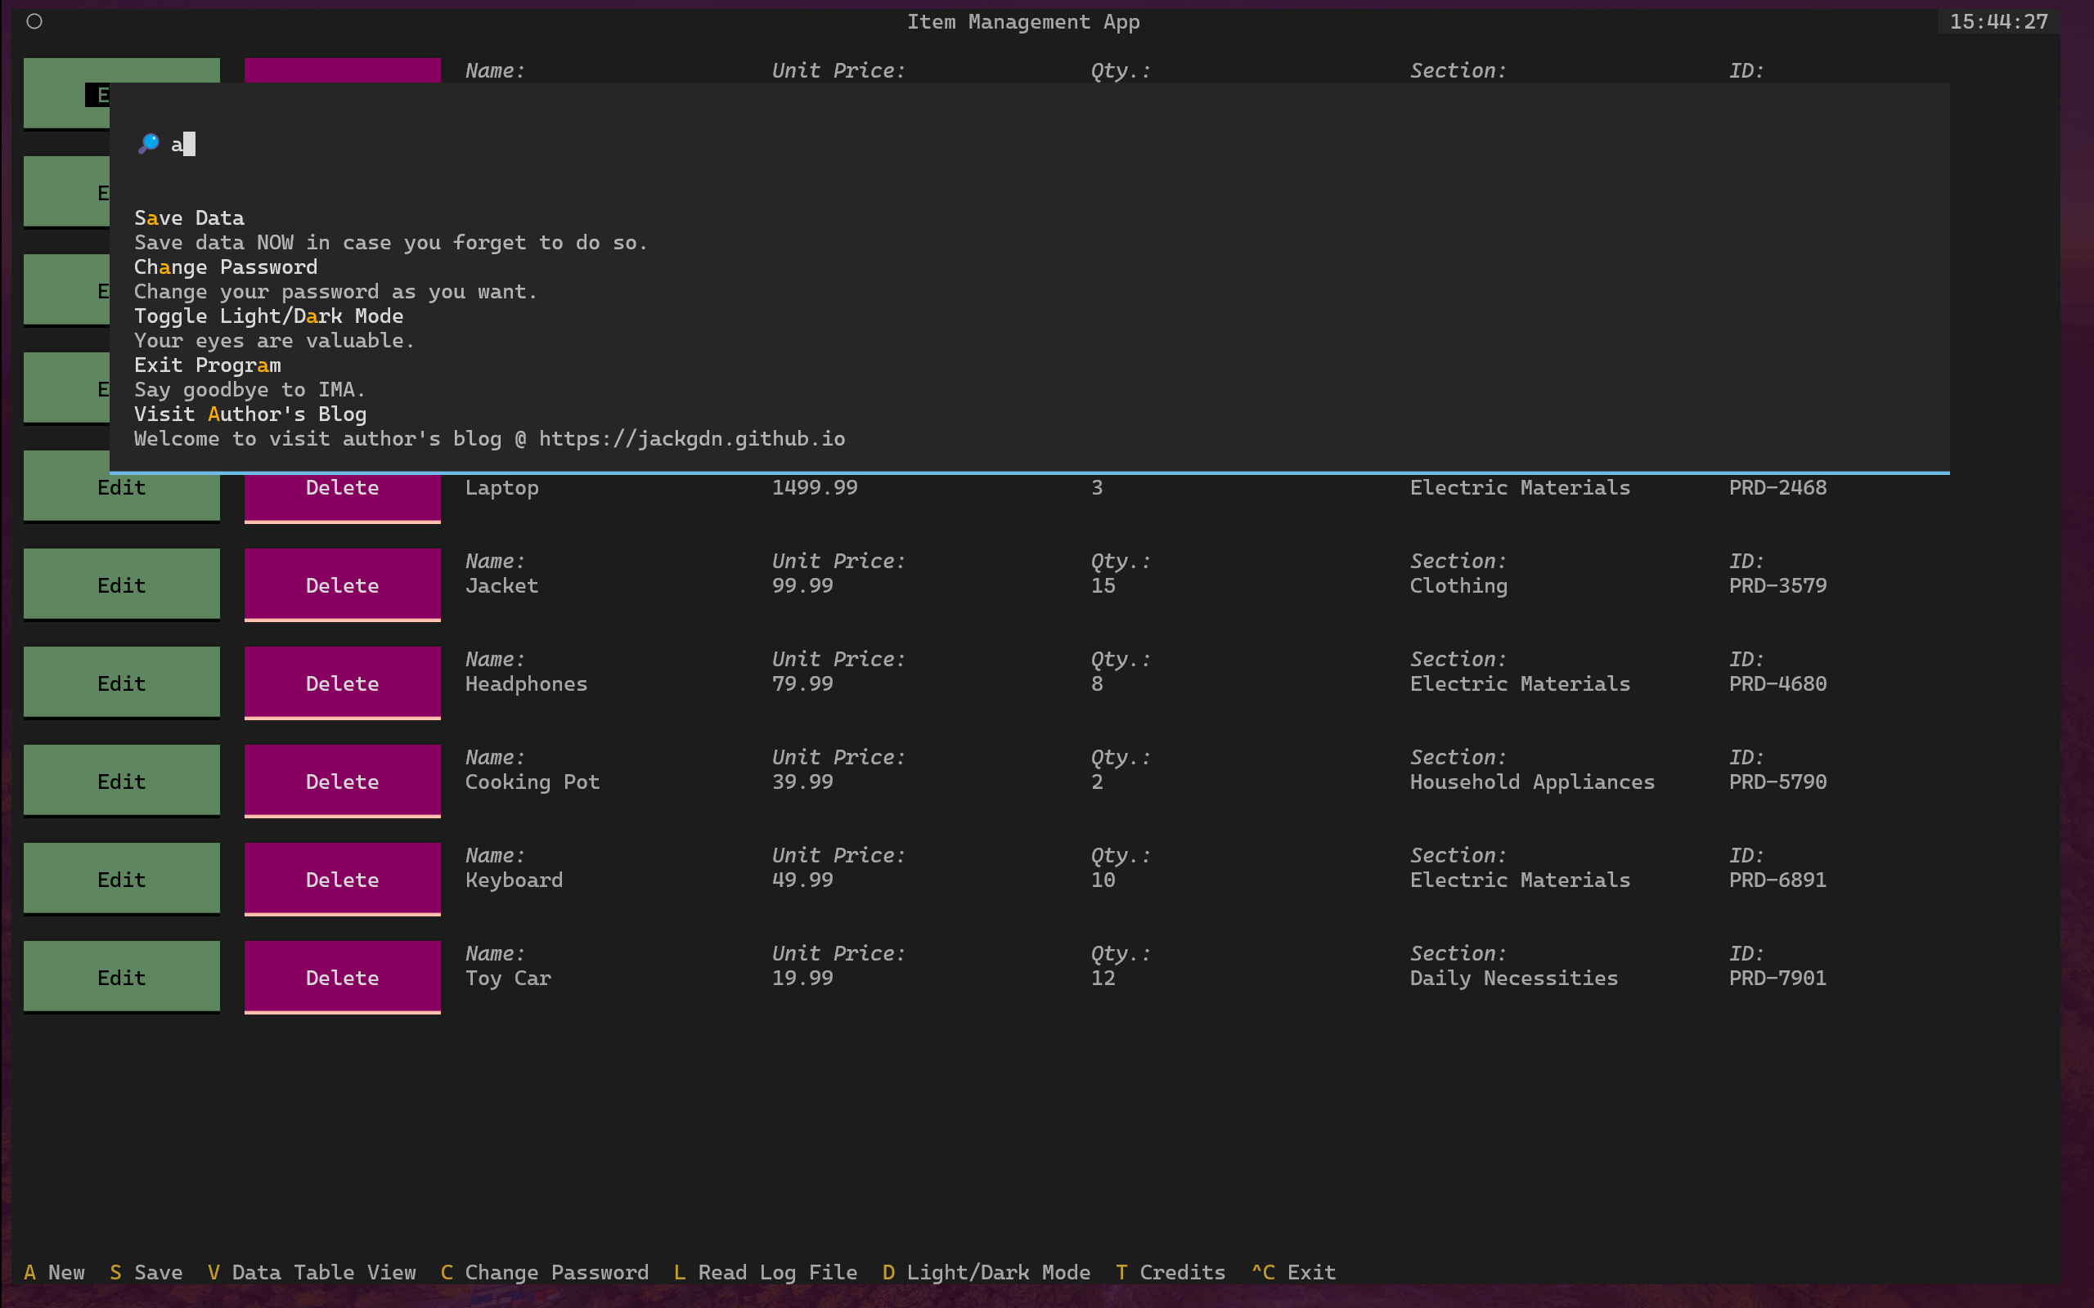Select the Exit Program command

208,366
